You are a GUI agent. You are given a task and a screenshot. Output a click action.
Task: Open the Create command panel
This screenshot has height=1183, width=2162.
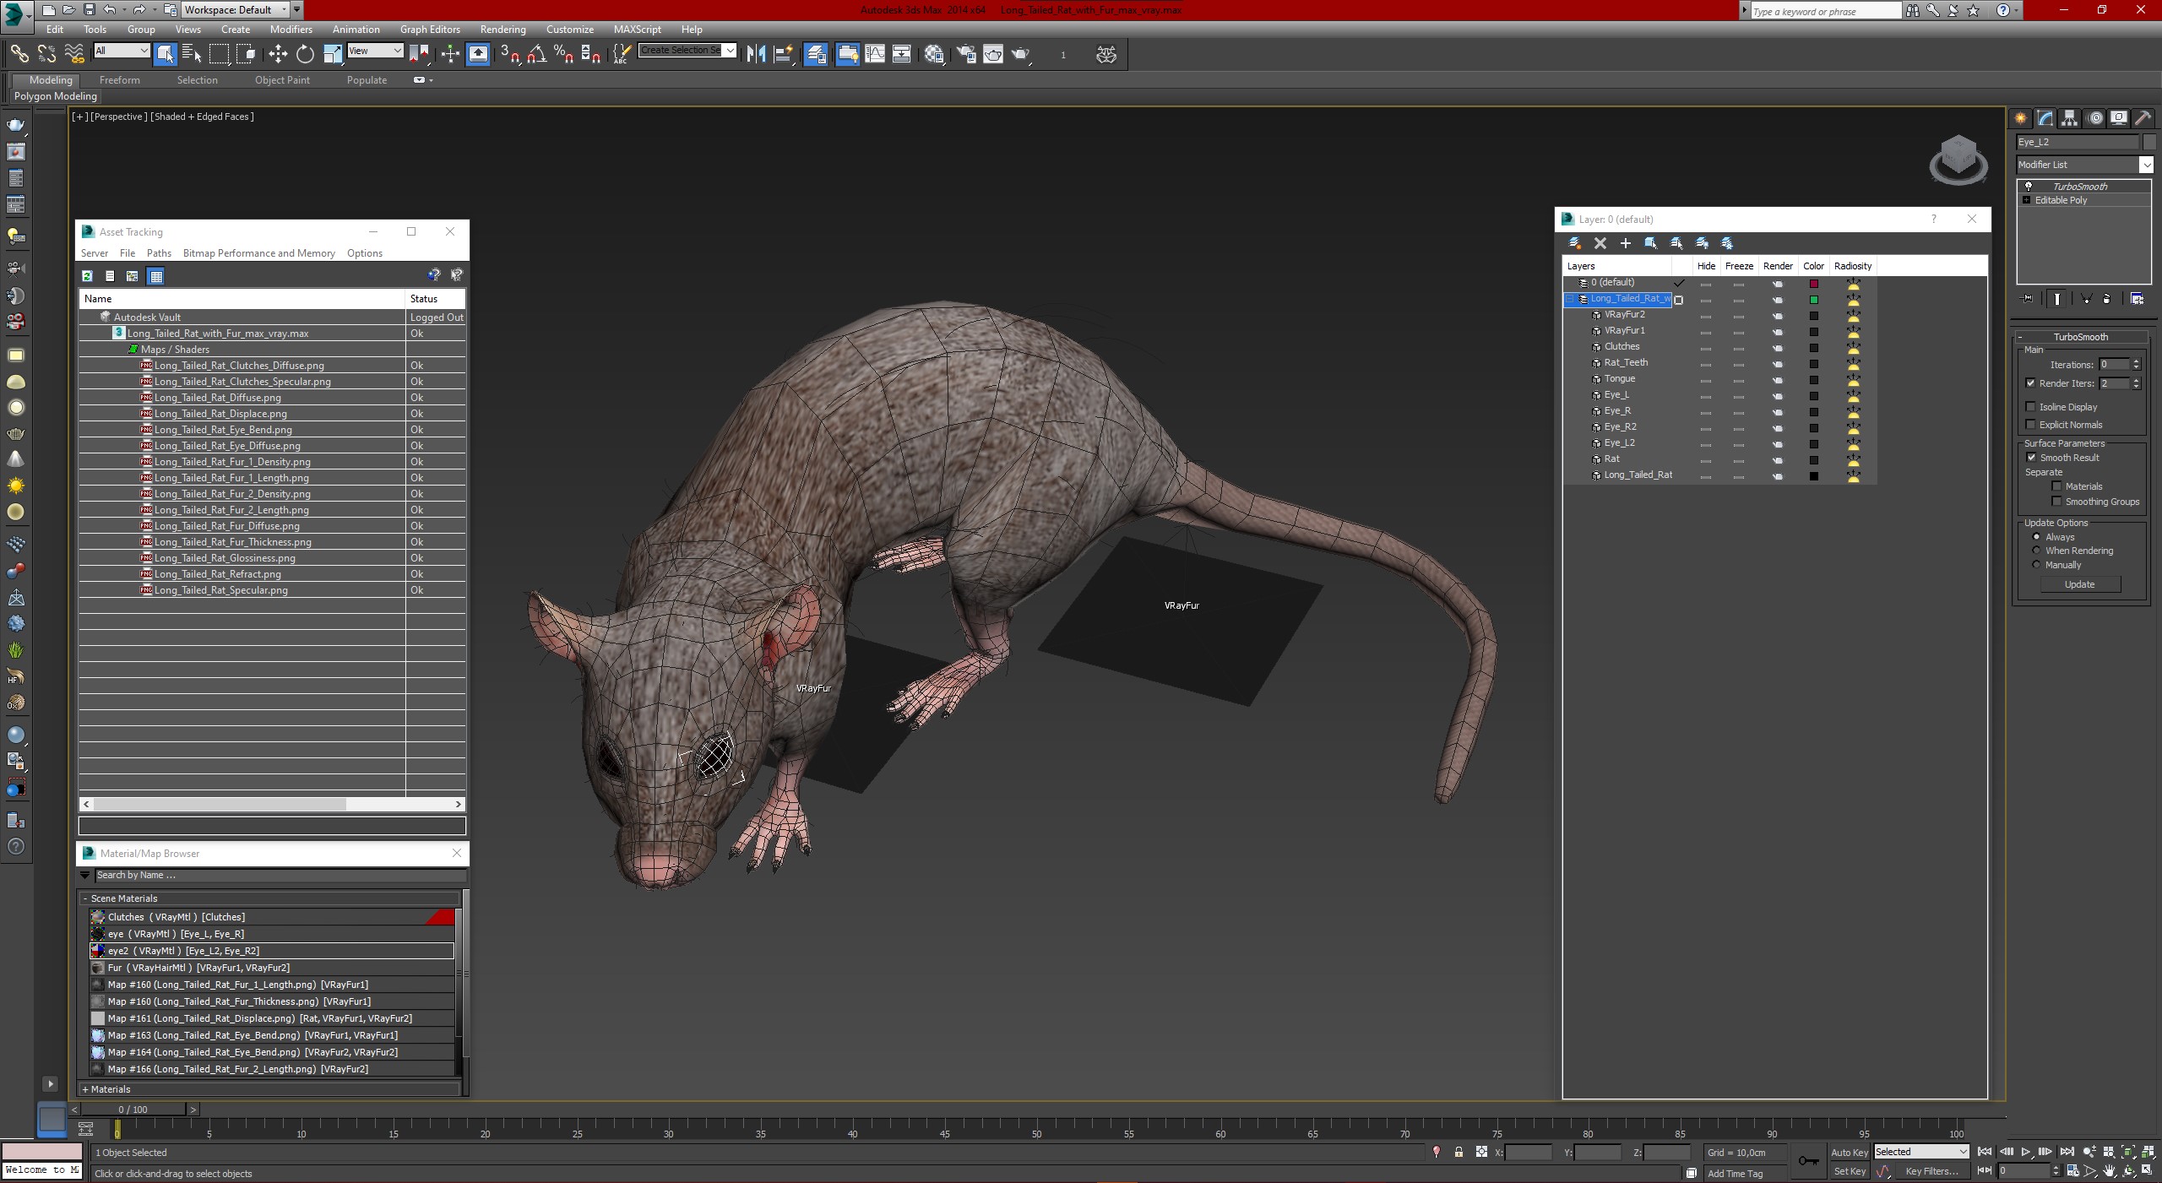click(x=2021, y=118)
